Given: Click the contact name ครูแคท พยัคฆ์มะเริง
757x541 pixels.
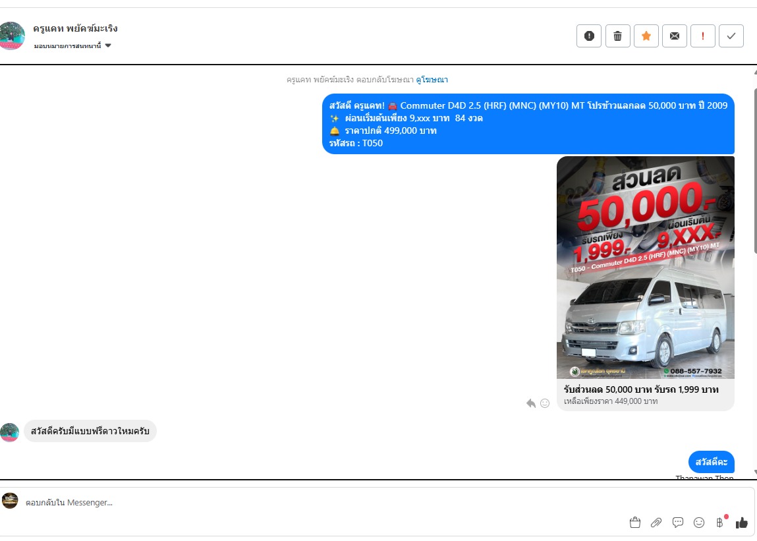Looking at the screenshot, I should [x=75, y=28].
